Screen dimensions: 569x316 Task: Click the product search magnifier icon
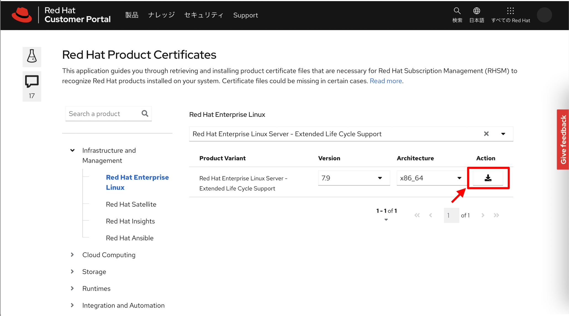click(145, 114)
